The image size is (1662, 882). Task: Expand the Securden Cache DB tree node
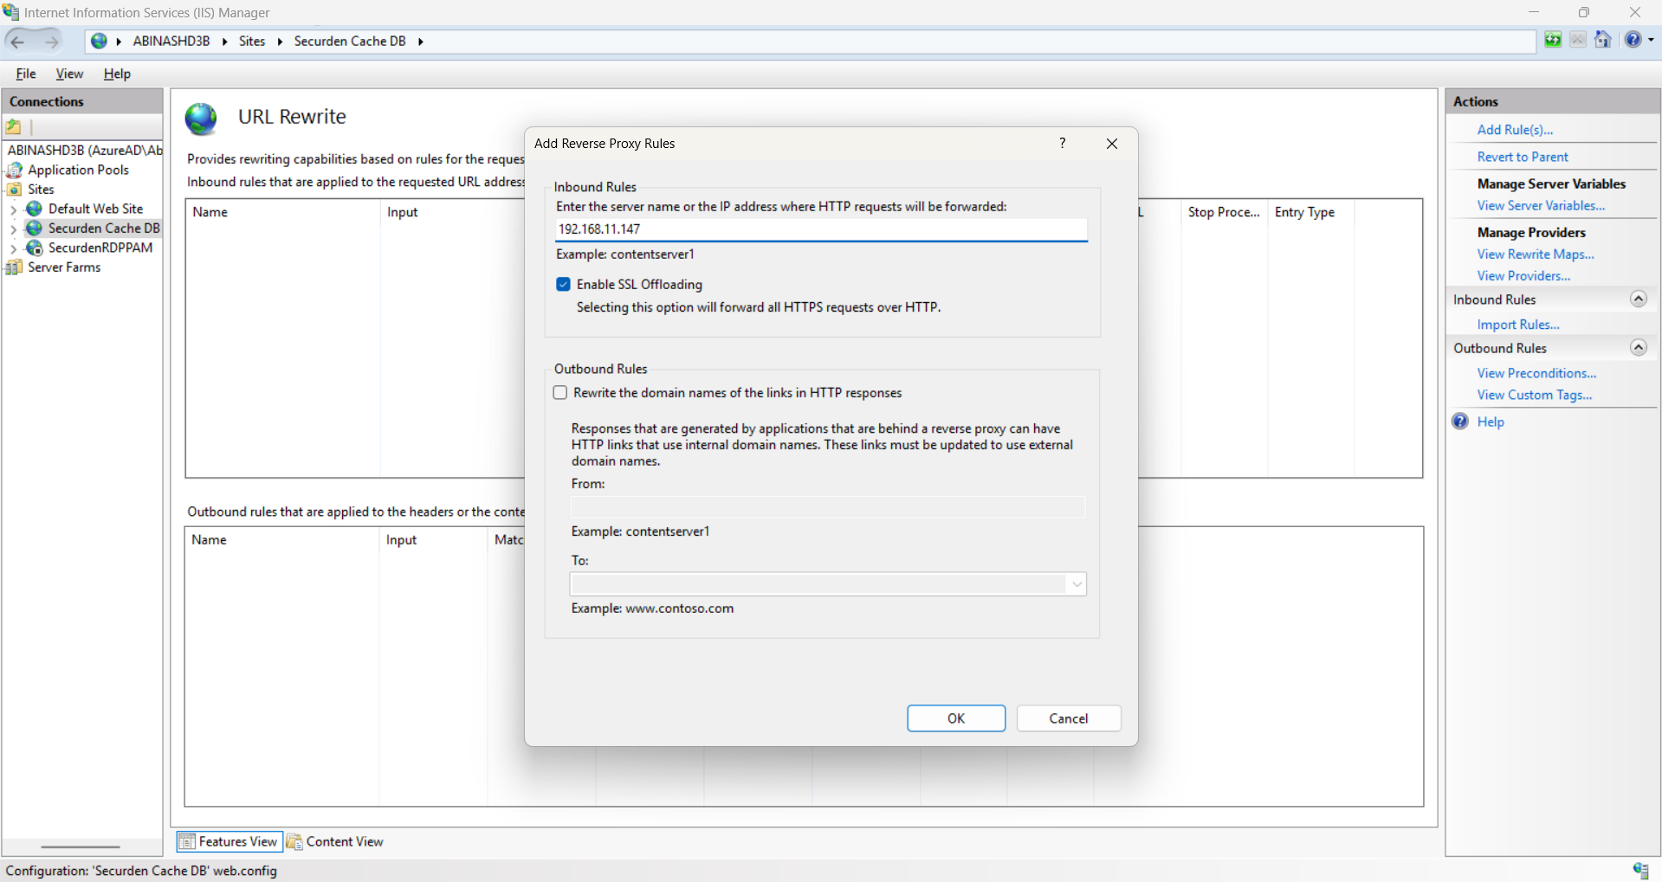coord(13,229)
